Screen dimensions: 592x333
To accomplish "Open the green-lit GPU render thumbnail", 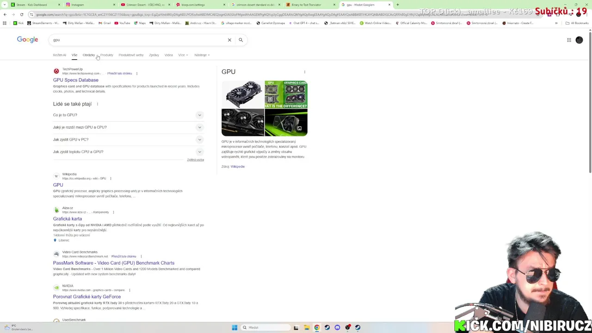I will [286, 123].
